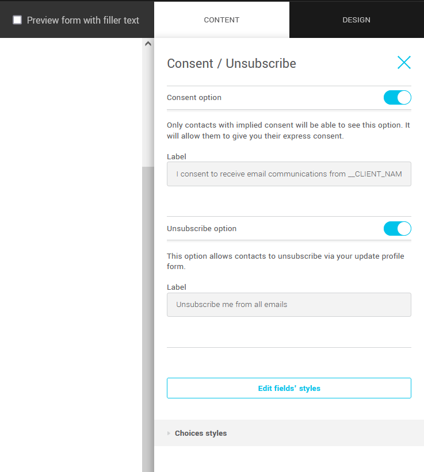Image resolution: width=424 pixels, height=472 pixels.
Task: Click the X dismiss icon in Consent / Unsubscribe header
Action: 404,63
